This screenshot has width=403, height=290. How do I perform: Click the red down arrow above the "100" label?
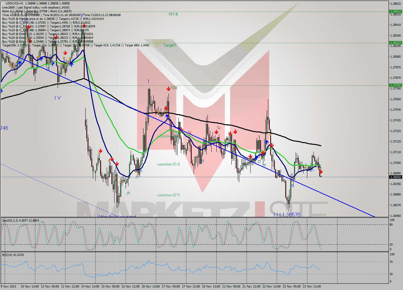tap(168, 89)
